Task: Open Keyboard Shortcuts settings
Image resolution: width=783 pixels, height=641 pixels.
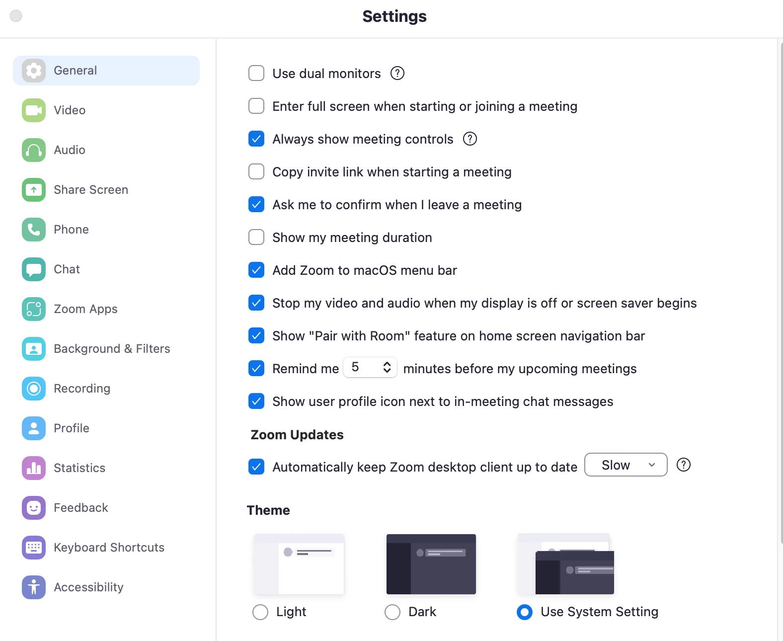Action: click(106, 548)
